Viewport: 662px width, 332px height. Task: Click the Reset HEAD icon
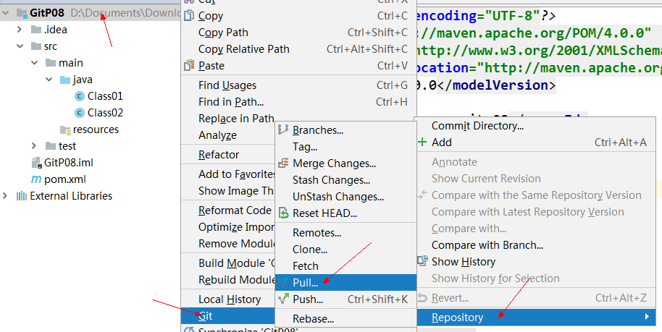click(283, 213)
